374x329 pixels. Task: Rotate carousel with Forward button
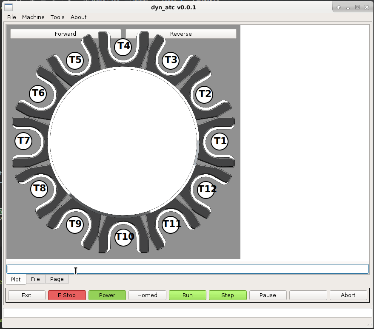[66, 34]
